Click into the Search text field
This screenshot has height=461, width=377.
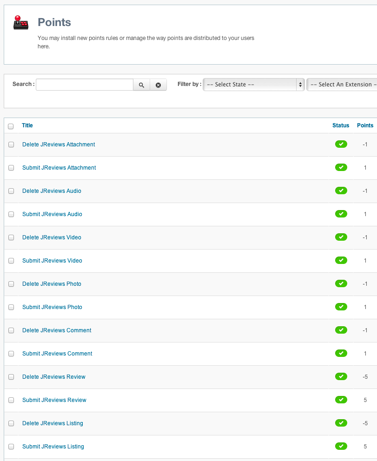click(84, 85)
